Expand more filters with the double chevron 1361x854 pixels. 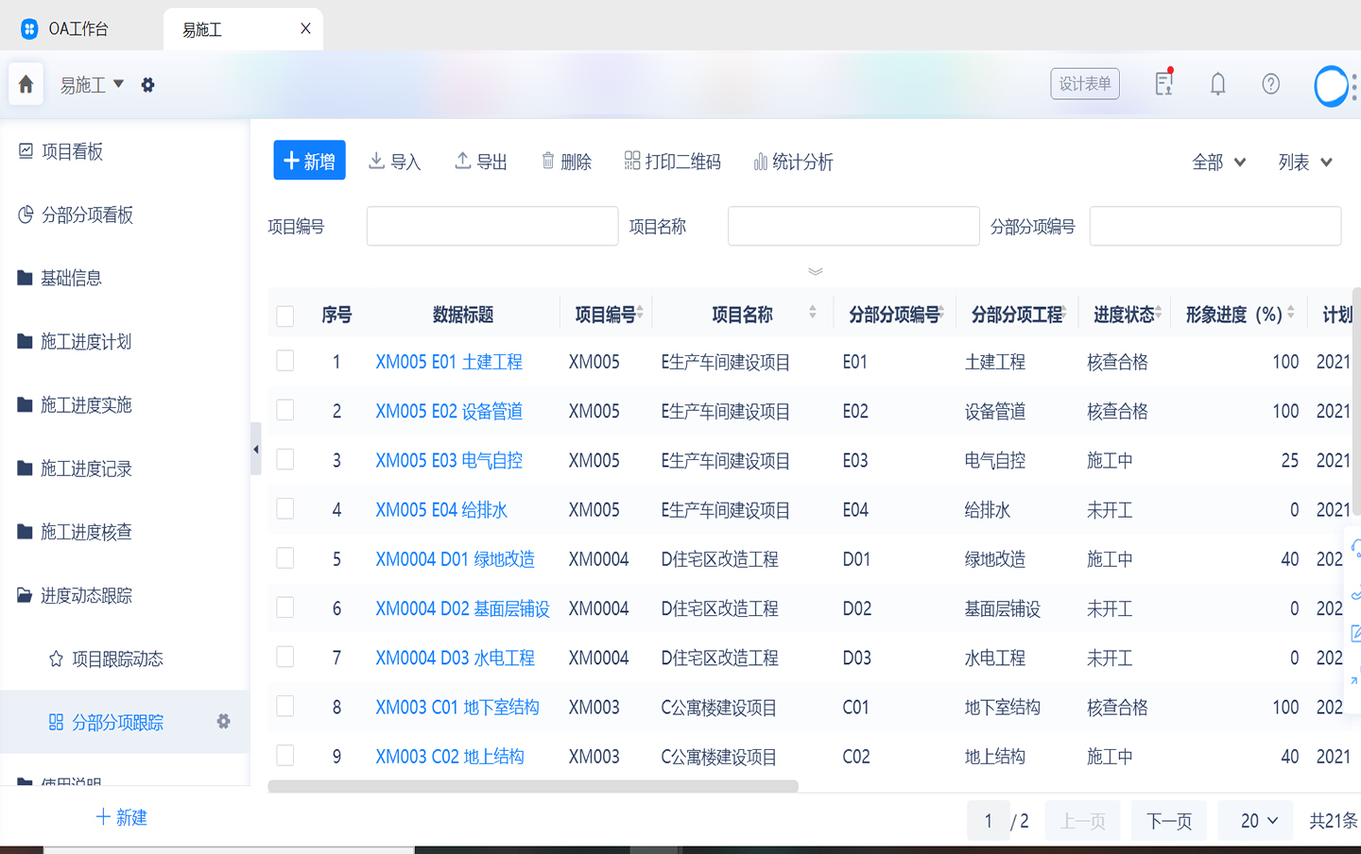(815, 272)
